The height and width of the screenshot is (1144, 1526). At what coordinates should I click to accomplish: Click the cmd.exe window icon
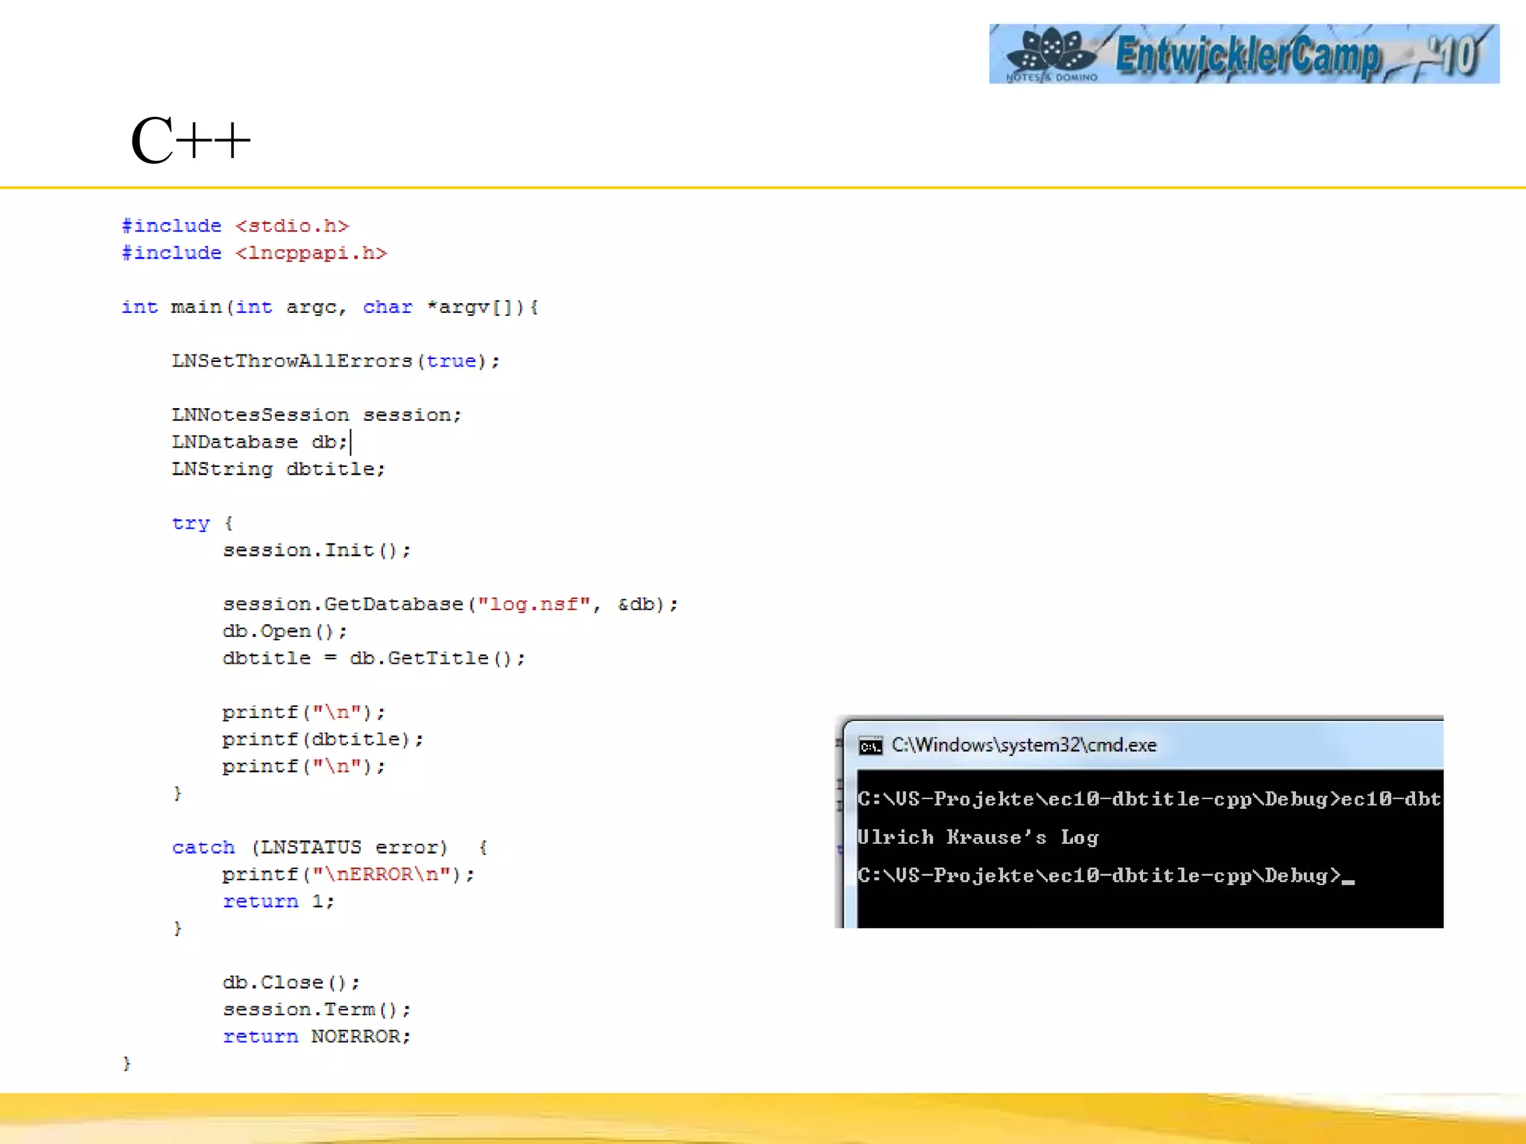(x=870, y=746)
